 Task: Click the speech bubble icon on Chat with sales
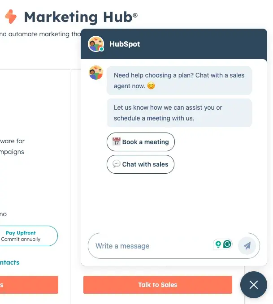coord(117,164)
